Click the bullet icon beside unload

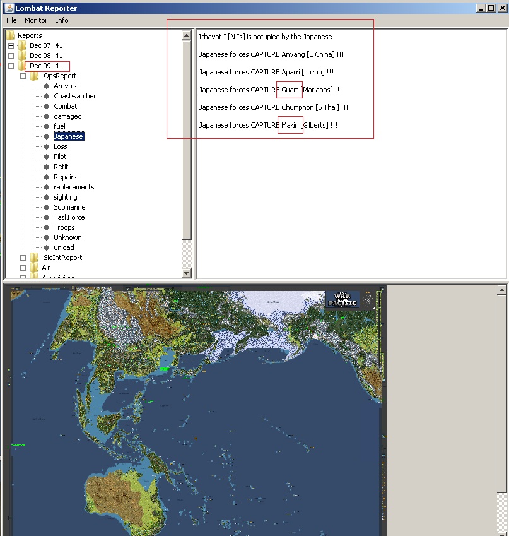pos(47,247)
